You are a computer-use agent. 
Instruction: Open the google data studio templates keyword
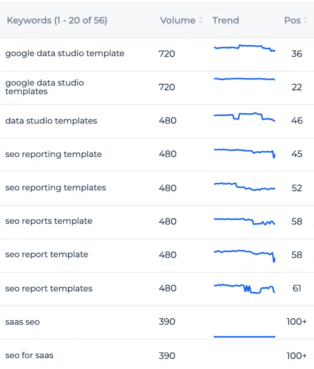tap(45, 87)
